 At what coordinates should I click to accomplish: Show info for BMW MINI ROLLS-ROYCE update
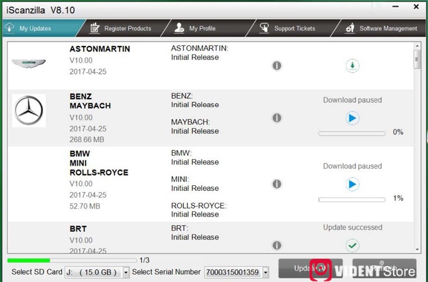[277, 184]
